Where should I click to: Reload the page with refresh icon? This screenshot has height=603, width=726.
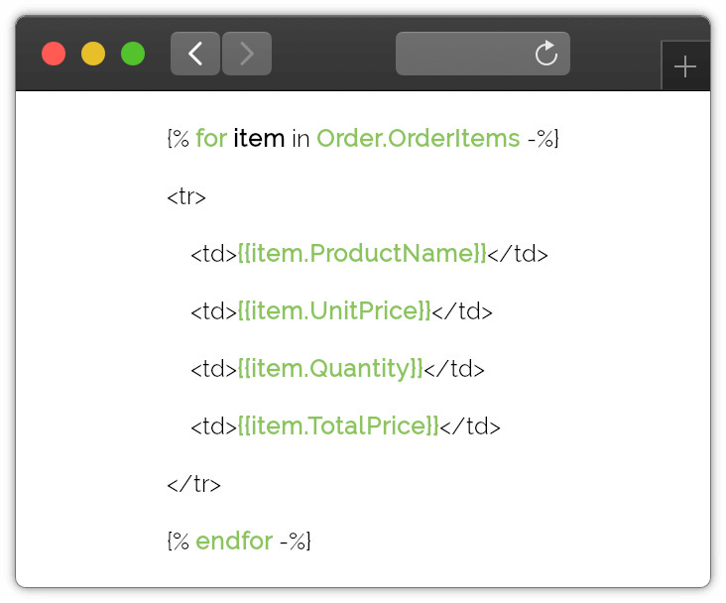(545, 54)
